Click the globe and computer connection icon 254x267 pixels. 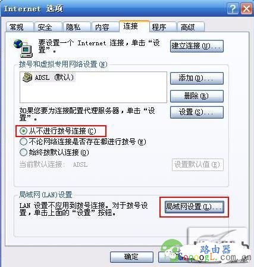23,48
